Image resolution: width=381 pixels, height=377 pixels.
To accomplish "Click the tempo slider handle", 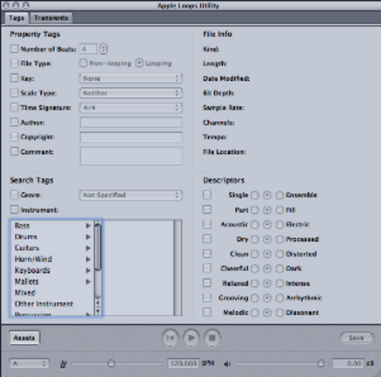I will 111,363.
